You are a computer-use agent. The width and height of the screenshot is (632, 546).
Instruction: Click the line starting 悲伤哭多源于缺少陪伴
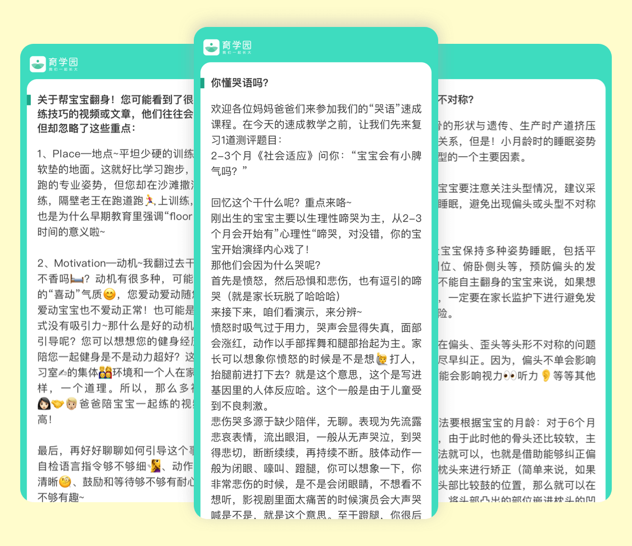click(316, 421)
